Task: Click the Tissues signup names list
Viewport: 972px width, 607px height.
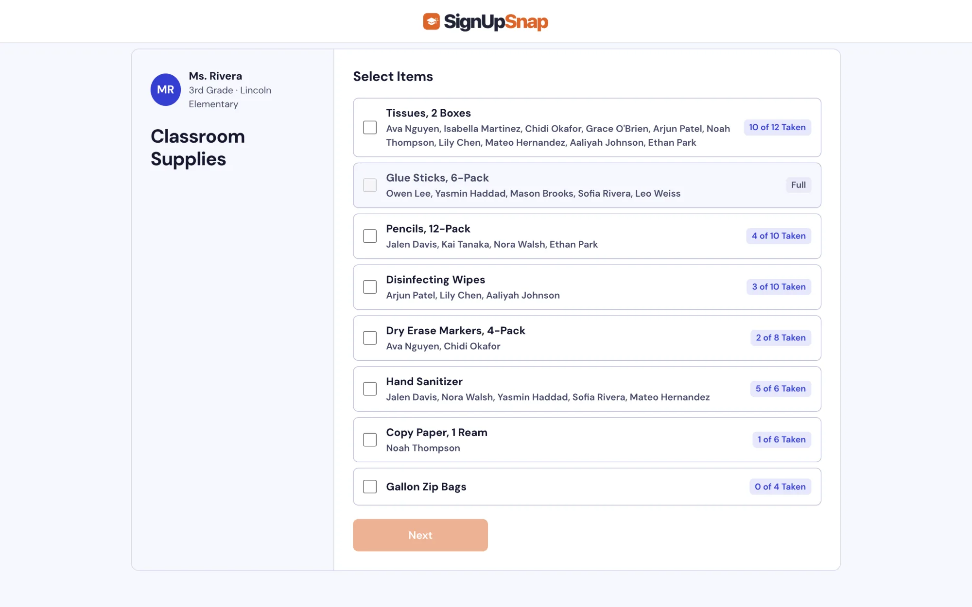Action: tap(558, 135)
